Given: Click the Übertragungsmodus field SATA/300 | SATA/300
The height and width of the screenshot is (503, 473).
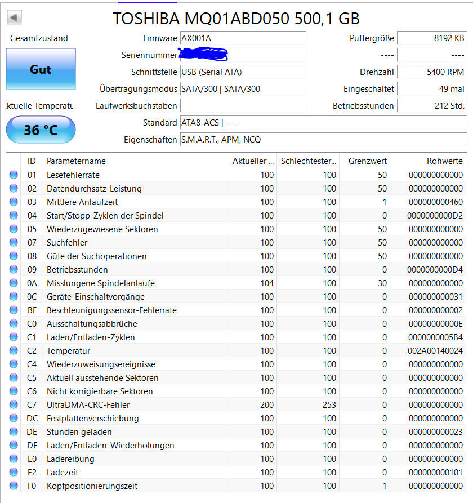Looking at the screenshot, I should tap(243, 89).
